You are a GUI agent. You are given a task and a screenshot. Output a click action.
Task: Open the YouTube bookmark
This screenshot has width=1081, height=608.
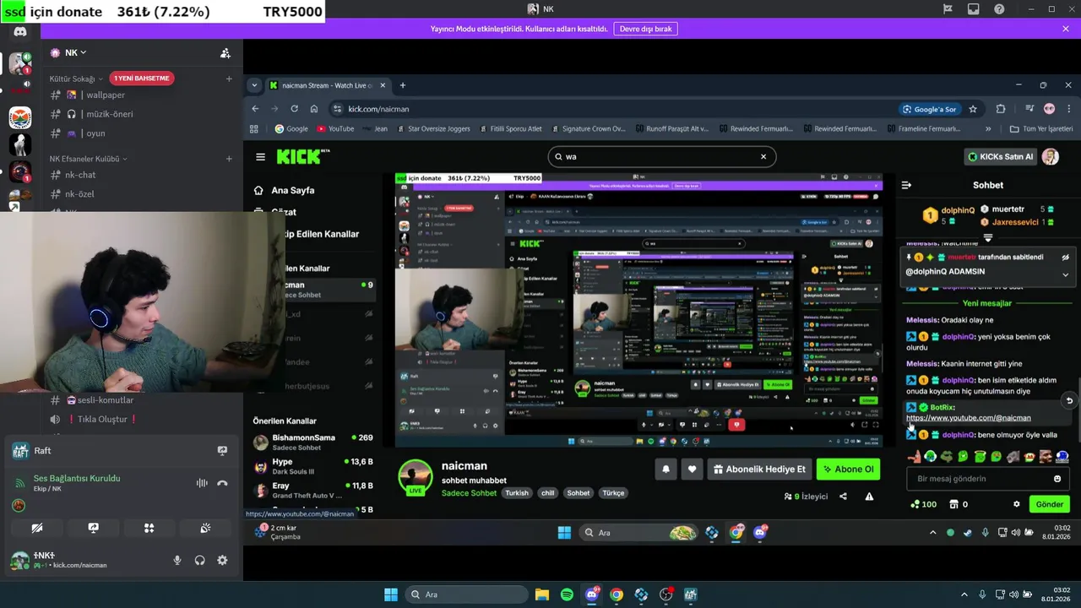335,129
